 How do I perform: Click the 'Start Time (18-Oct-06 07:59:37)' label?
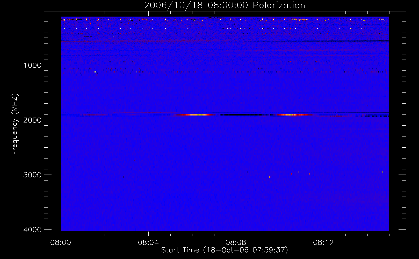(225, 250)
